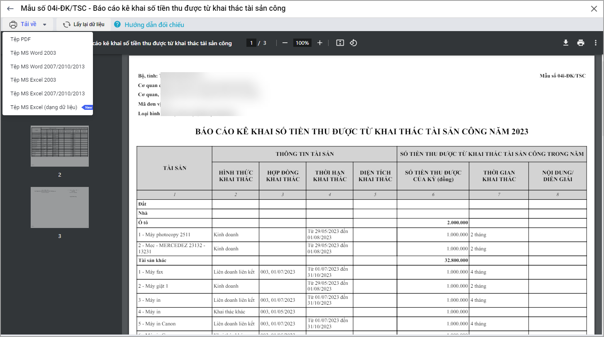Choose Tệp MS Word 2007/2010/2013 option
Screen dimensions: 604x337
pos(47,66)
